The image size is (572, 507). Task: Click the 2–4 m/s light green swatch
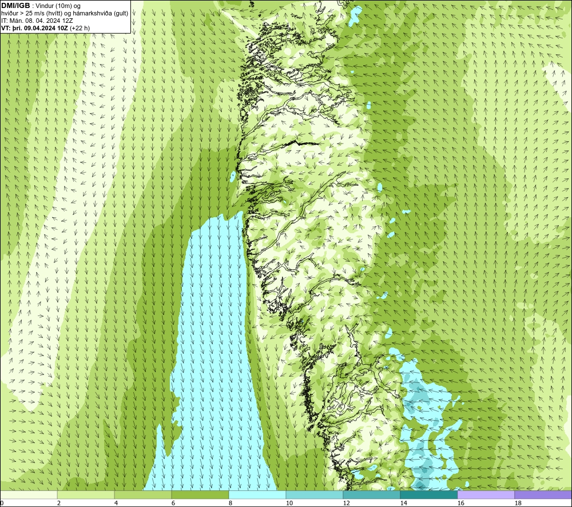[x=86, y=494]
